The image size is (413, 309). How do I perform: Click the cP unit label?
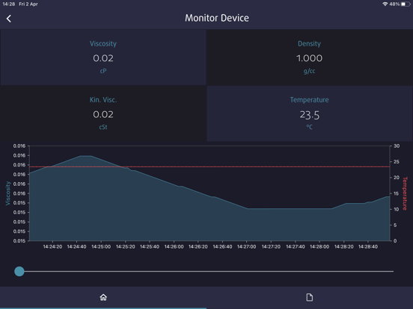point(103,71)
